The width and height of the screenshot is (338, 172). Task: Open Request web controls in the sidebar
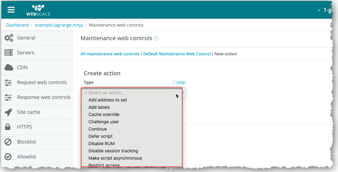point(42,83)
